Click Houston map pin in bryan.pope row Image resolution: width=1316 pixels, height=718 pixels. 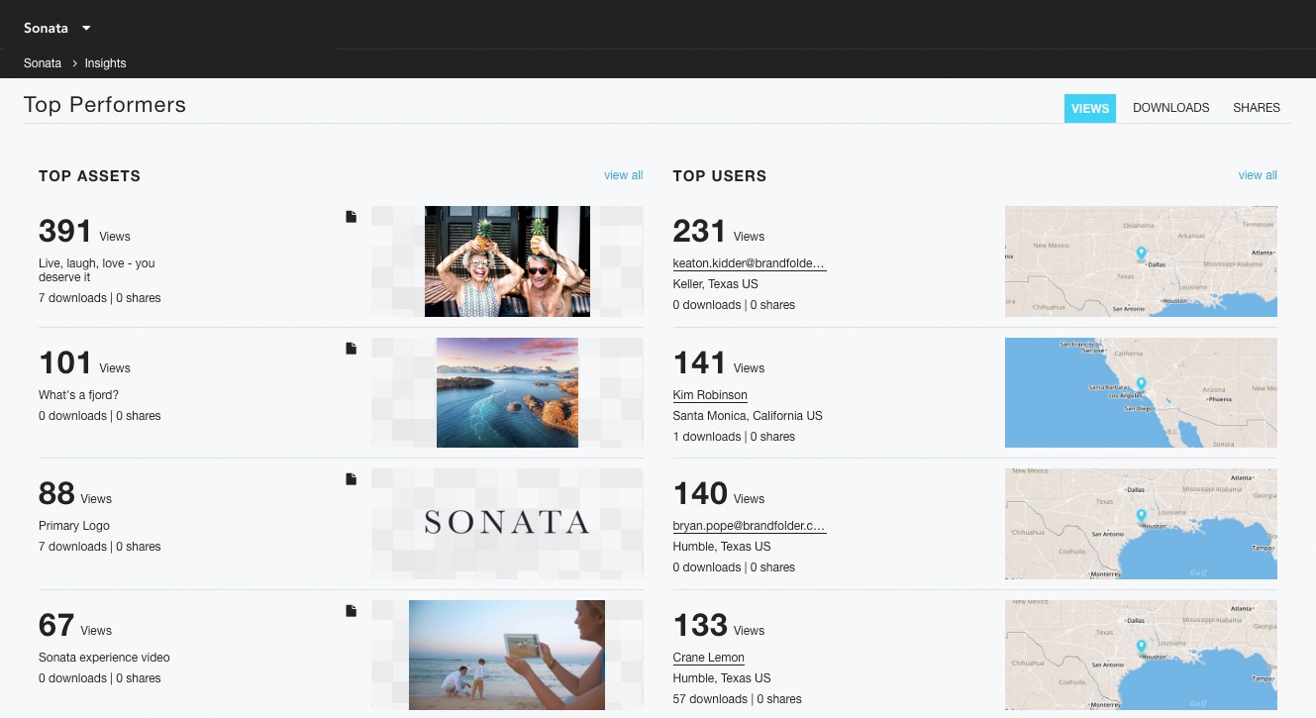1141,516
